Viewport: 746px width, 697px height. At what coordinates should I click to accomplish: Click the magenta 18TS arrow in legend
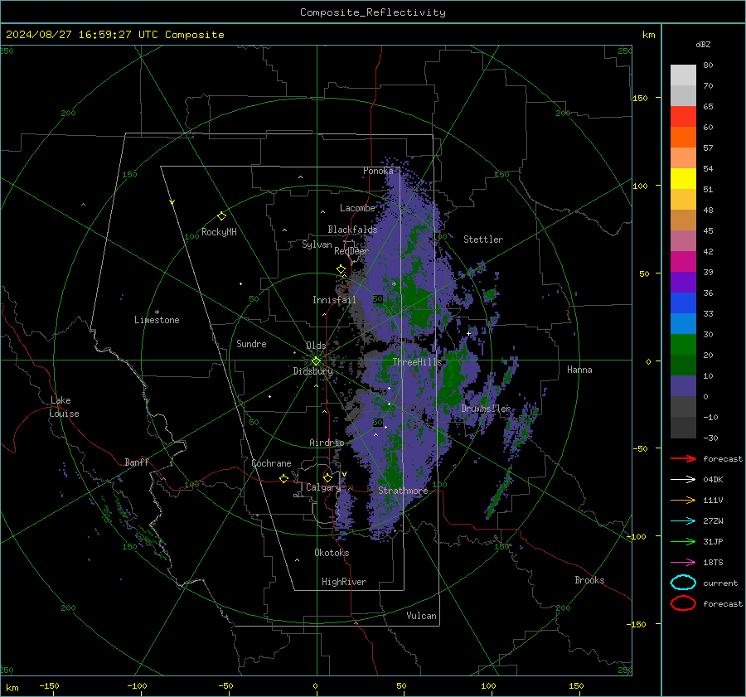[x=683, y=563]
